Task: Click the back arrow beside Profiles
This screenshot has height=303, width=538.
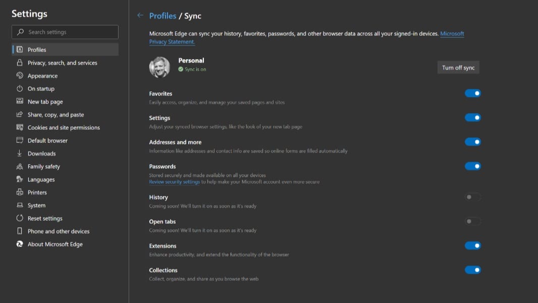Action: (140, 16)
